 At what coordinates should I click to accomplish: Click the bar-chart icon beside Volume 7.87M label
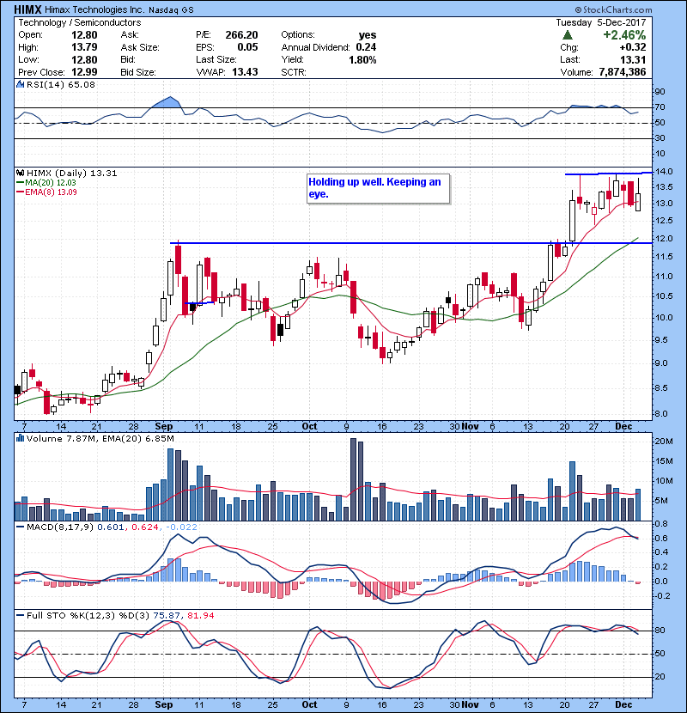click(20, 438)
